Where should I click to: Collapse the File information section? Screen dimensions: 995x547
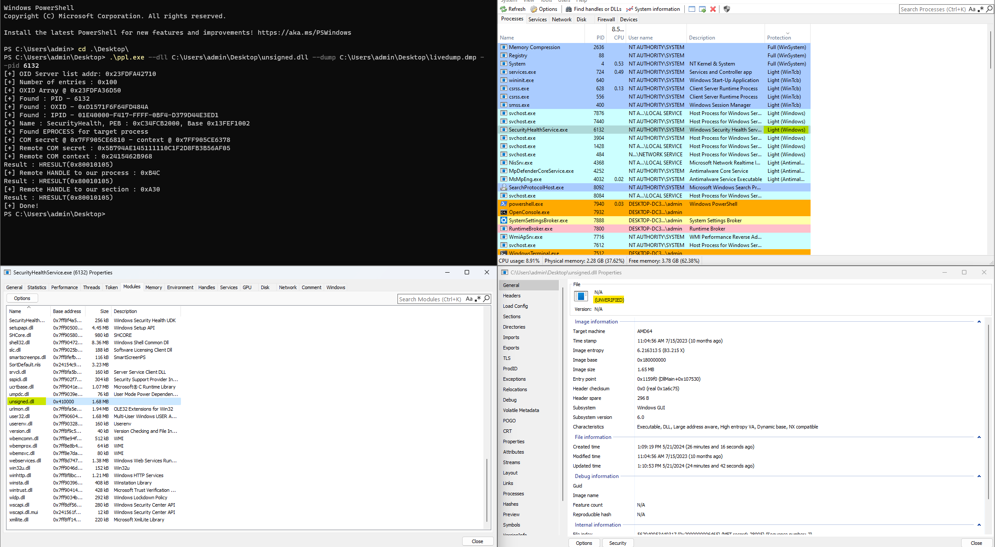[x=979, y=437]
